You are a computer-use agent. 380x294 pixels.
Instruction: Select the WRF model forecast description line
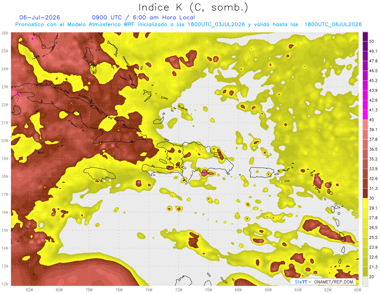click(188, 24)
